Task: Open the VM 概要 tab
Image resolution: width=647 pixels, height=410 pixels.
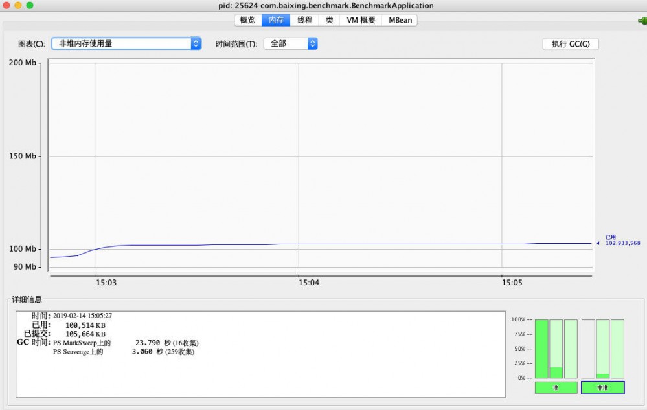Action: point(361,20)
